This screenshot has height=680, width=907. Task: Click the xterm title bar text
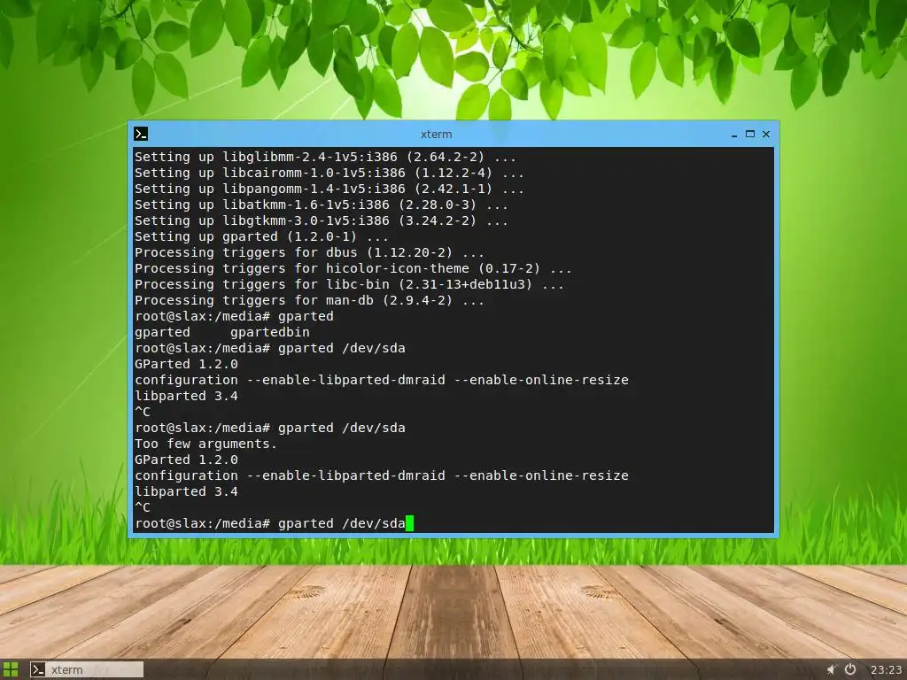436,135
